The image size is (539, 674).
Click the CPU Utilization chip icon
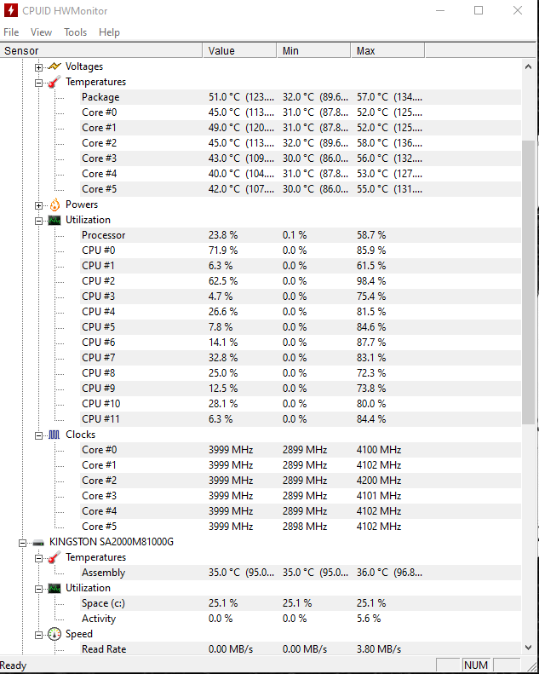(x=54, y=220)
